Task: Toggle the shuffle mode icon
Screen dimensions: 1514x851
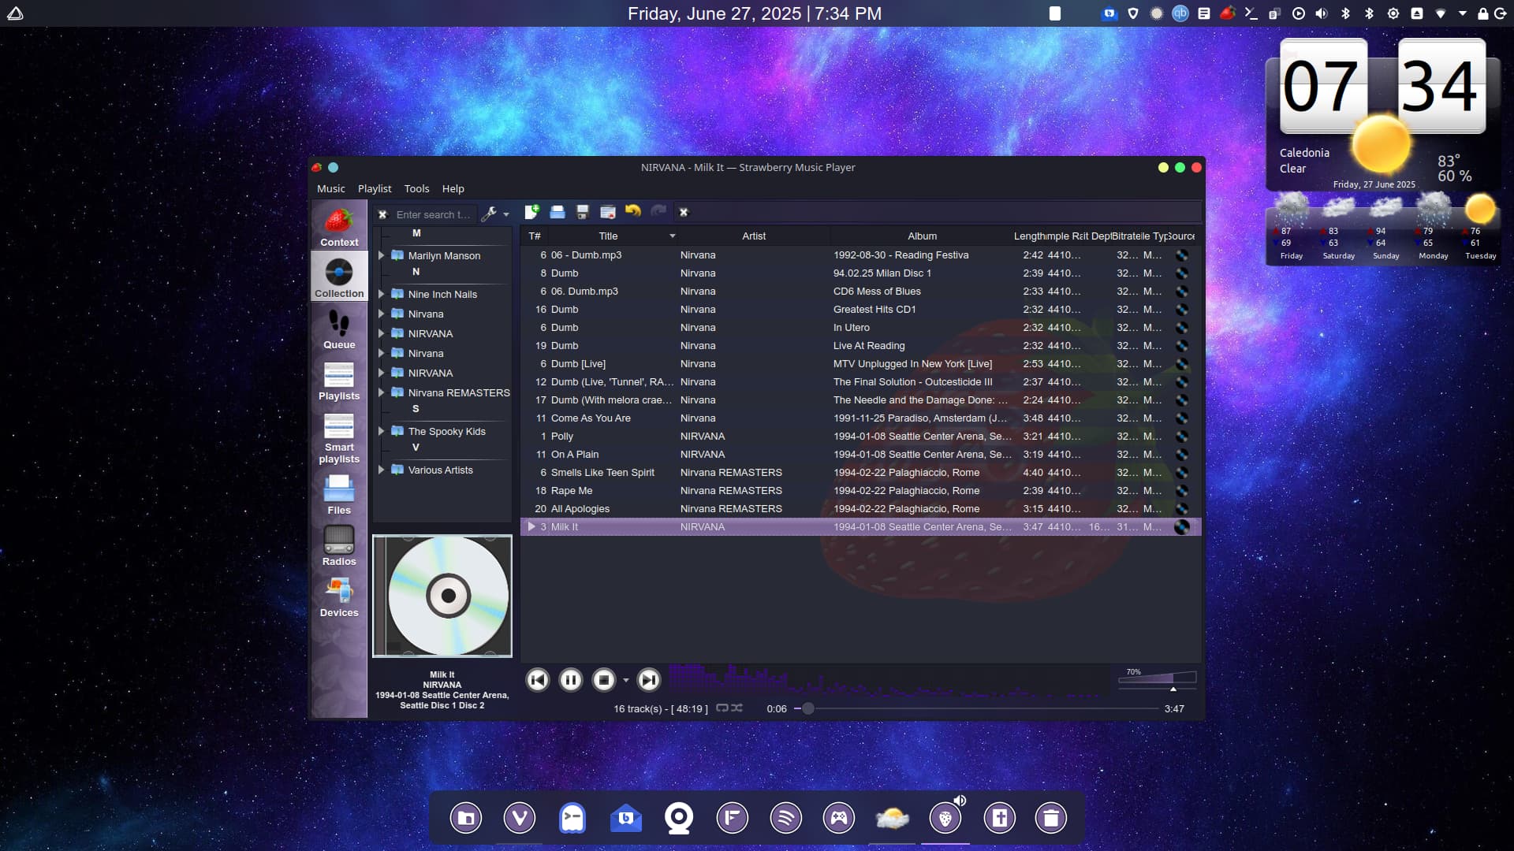Action: [737, 708]
